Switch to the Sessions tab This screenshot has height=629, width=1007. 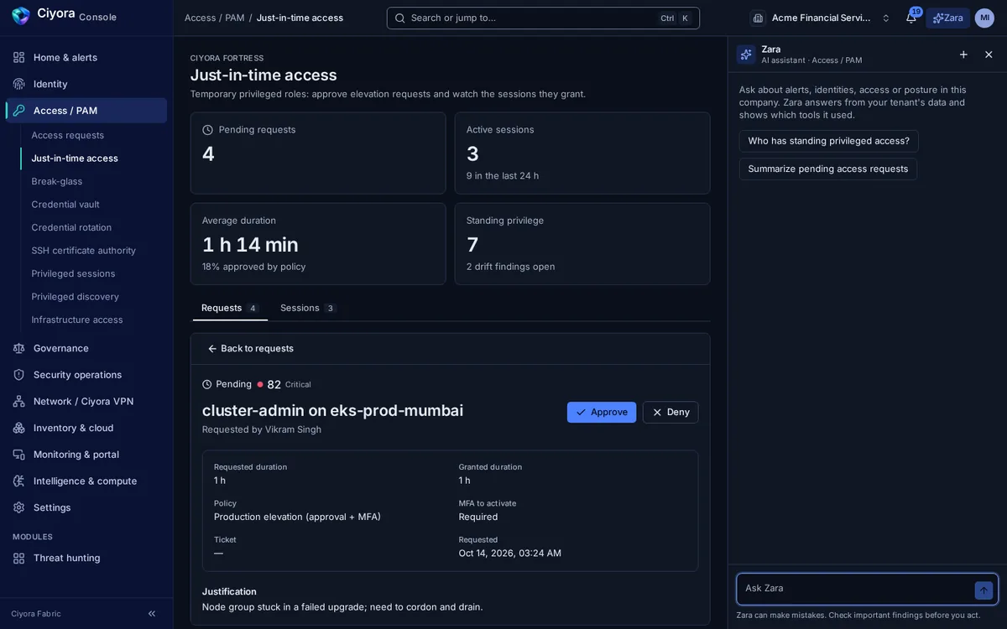(308, 308)
